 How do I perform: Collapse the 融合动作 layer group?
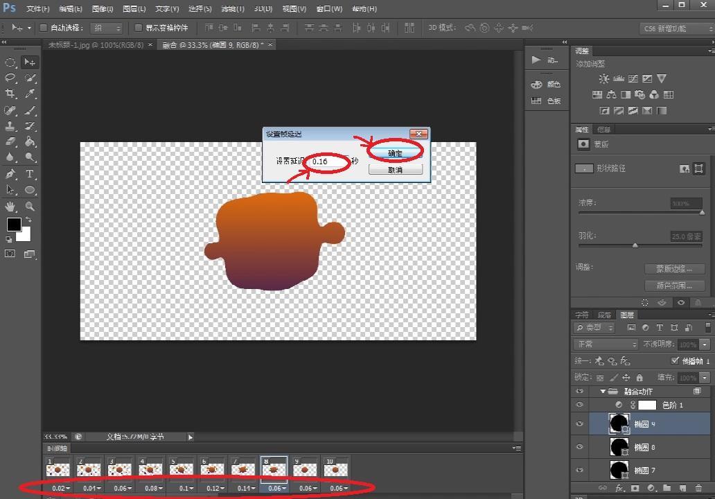coord(603,392)
